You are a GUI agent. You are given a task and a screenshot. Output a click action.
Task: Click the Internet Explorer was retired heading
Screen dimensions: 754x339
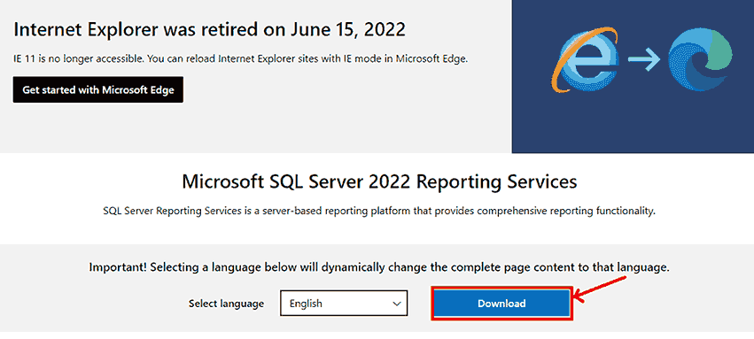(210, 30)
